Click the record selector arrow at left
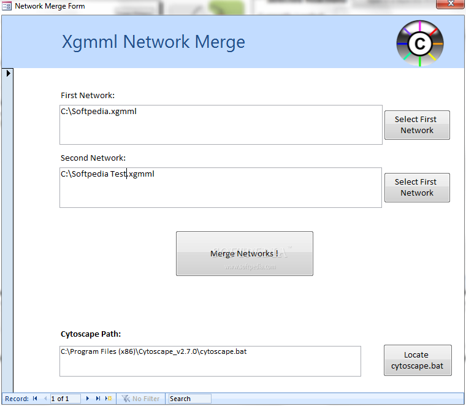This screenshot has height=406, width=466. (8, 73)
